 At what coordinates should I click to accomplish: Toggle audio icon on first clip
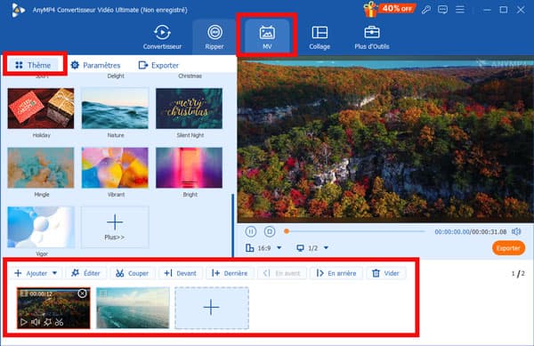tap(36, 322)
